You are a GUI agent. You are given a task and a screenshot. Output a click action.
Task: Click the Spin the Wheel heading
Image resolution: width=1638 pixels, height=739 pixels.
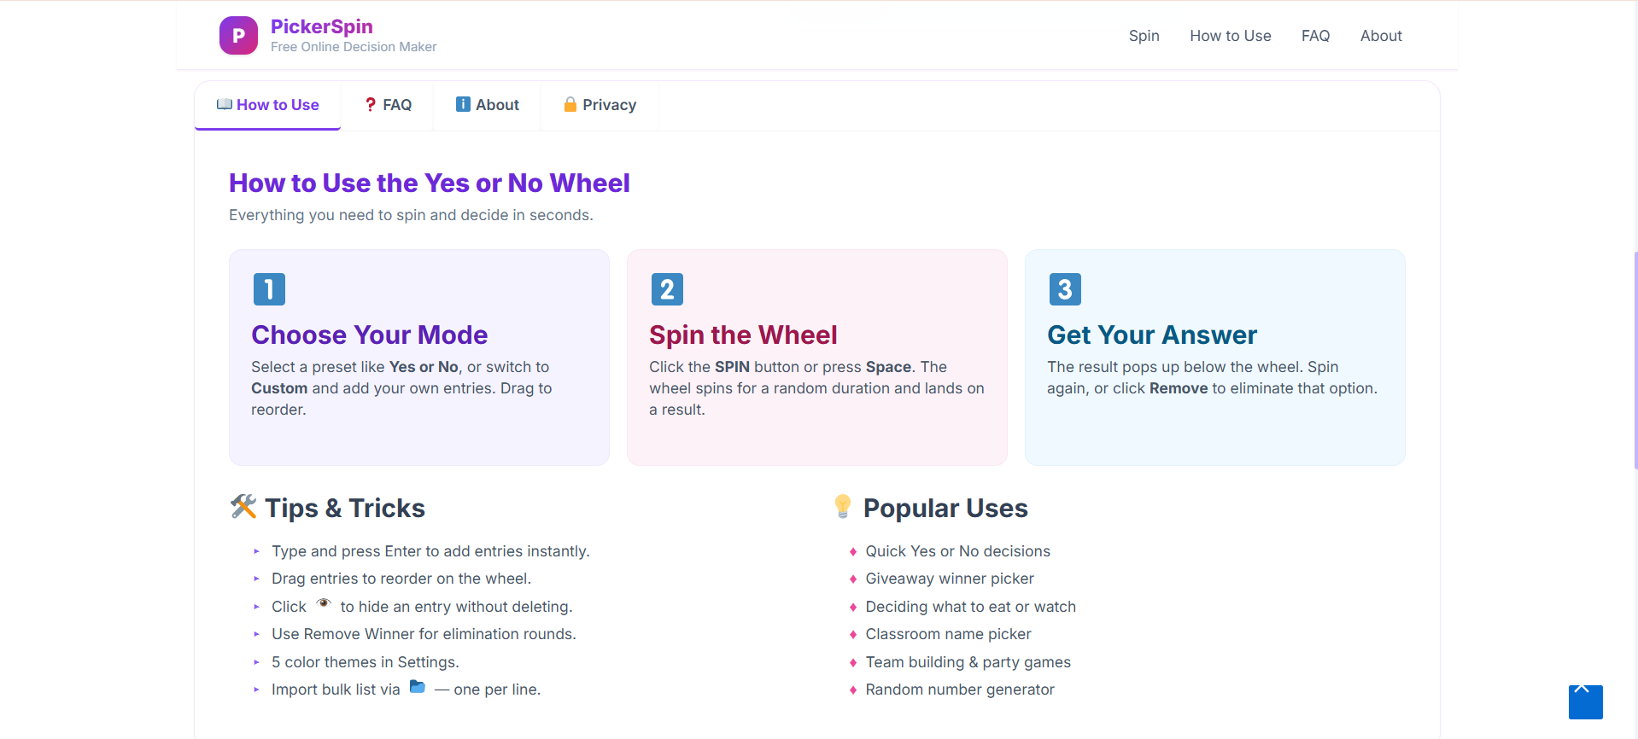(x=743, y=335)
